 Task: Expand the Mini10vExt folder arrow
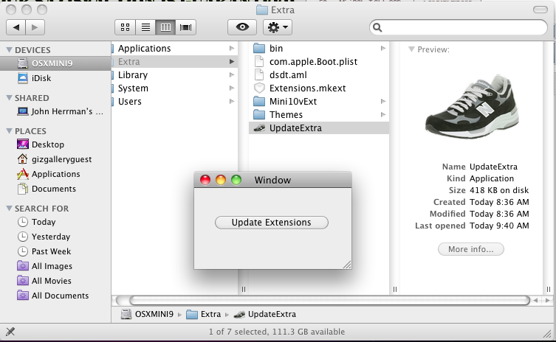point(383,101)
